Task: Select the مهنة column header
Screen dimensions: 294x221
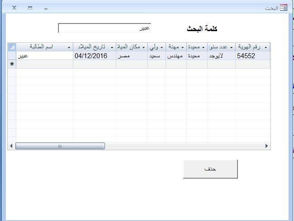Action: point(176,47)
